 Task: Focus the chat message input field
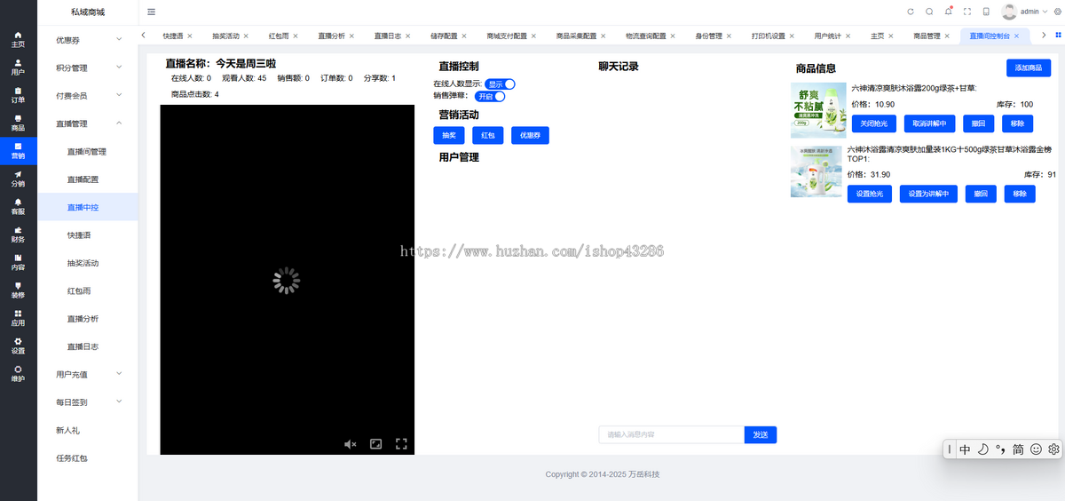click(x=671, y=434)
